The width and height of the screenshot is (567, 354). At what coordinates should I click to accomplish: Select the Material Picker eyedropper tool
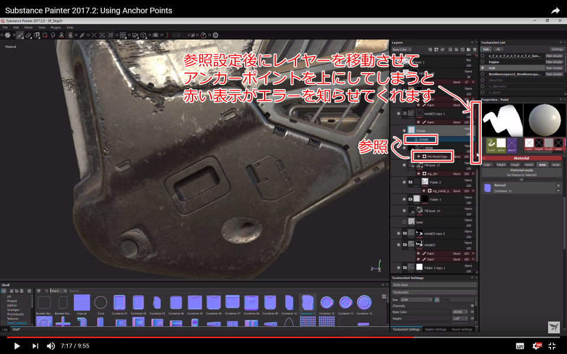coord(82,35)
